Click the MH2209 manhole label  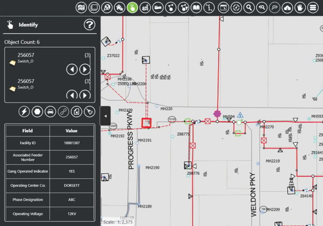pyautogui.click(x=273, y=210)
